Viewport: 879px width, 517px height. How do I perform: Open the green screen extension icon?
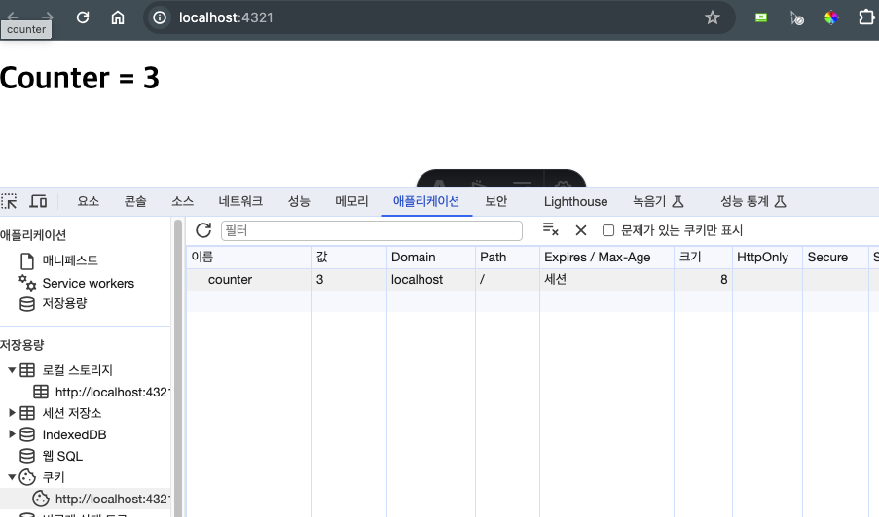click(x=760, y=17)
